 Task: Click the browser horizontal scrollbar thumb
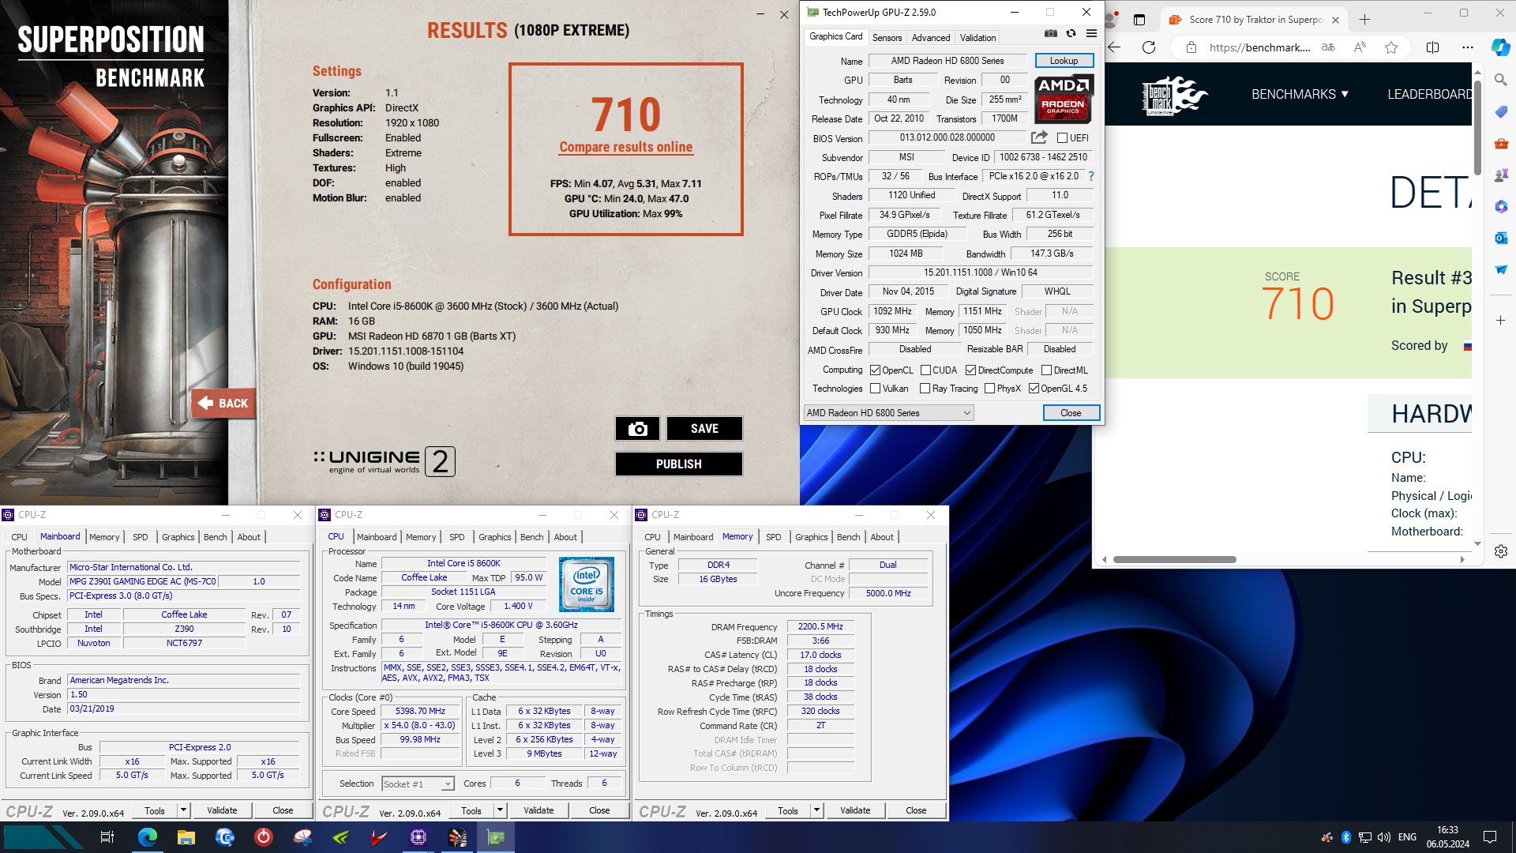point(1174,559)
